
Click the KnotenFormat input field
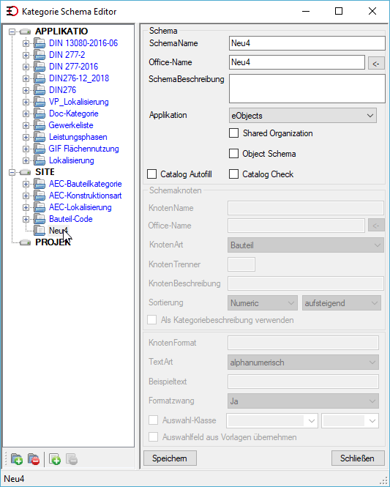(303, 343)
